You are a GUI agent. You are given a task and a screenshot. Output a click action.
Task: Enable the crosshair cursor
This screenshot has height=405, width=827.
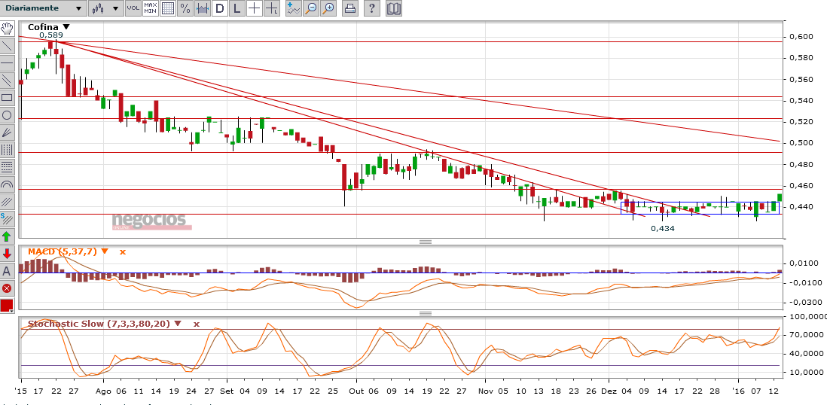[x=255, y=8]
